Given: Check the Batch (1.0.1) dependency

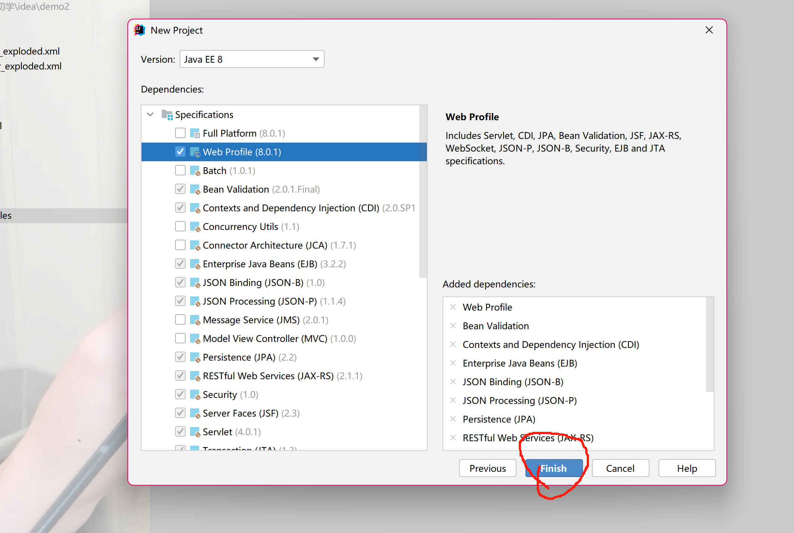Looking at the screenshot, I should pos(180,170).
